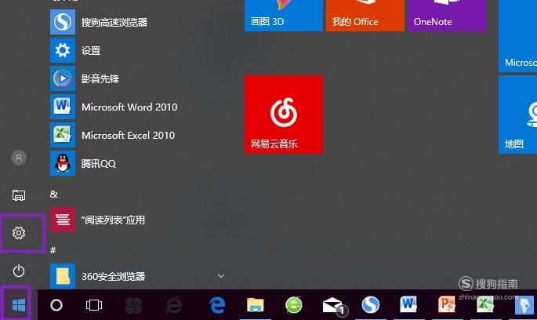Open the Documents icon in Start sidebar

19,195
